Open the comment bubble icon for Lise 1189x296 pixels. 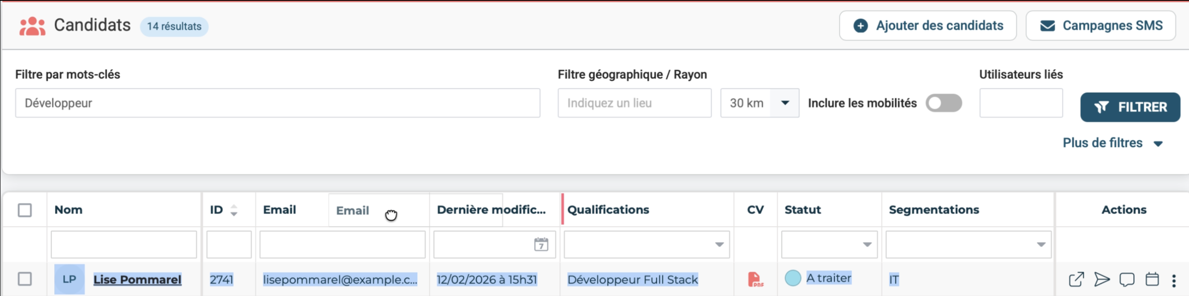tap(1127, 279)
